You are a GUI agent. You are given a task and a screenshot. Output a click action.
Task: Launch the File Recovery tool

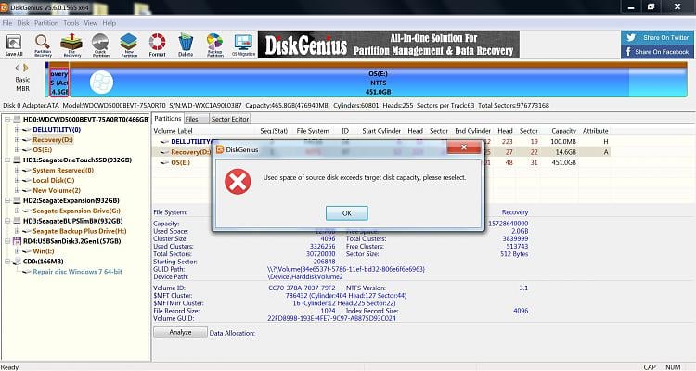pyautogui.click(x=71, y=45)
